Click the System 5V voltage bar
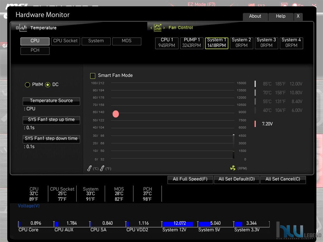Image resolution: width=323 pixels, height=242 pixels. click(204, 224)
